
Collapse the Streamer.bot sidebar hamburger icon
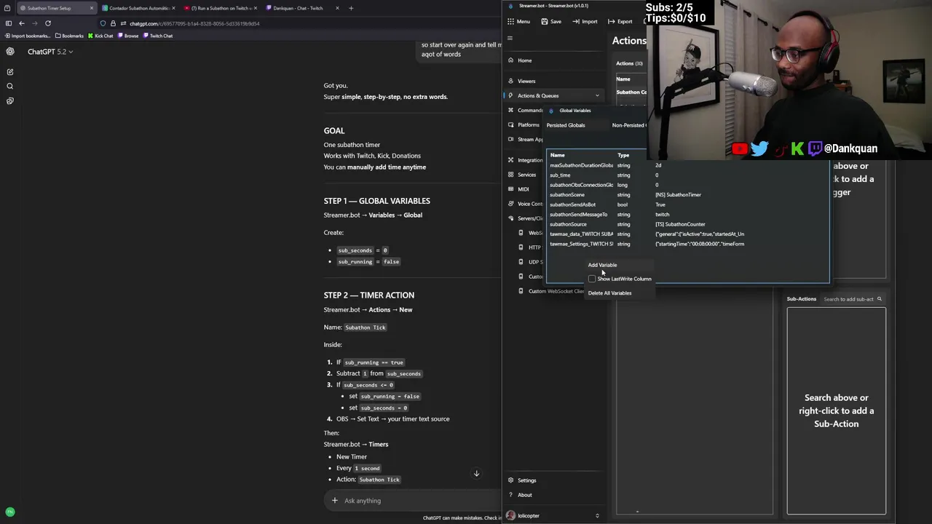coord(510,39)
